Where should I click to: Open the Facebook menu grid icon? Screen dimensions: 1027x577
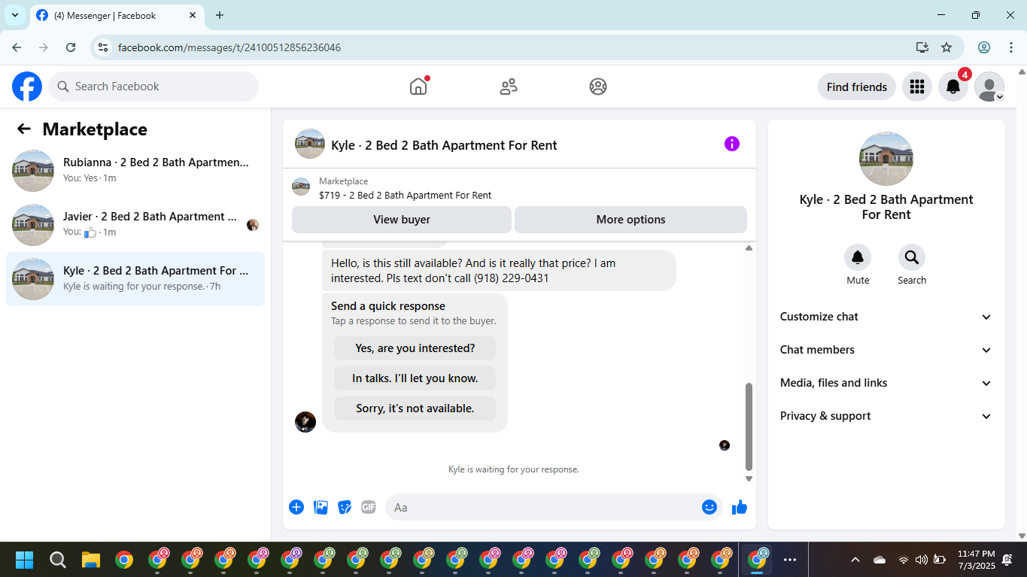(916, 87)
